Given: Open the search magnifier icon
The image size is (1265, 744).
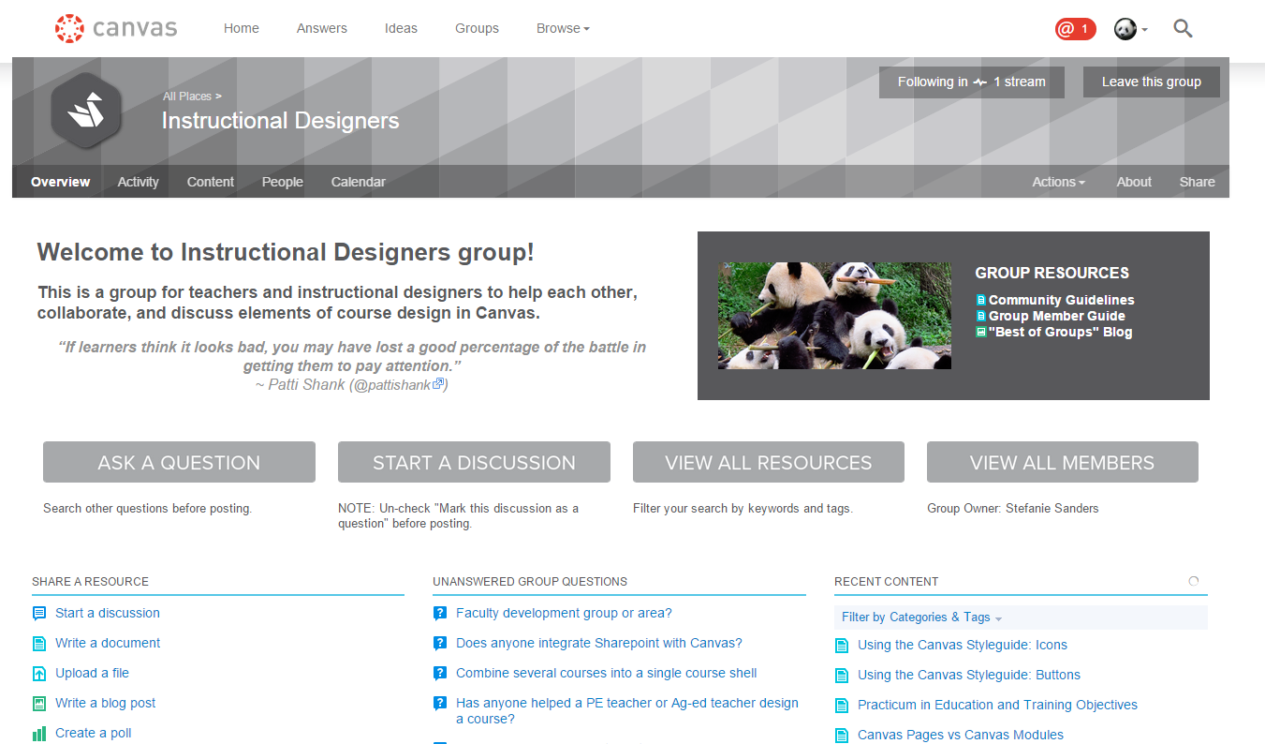Looking at the screenshot, I should [x=1183, y=29].
